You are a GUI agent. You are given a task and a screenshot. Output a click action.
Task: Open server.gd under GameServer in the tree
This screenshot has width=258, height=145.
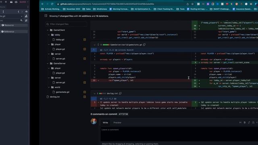60,83
